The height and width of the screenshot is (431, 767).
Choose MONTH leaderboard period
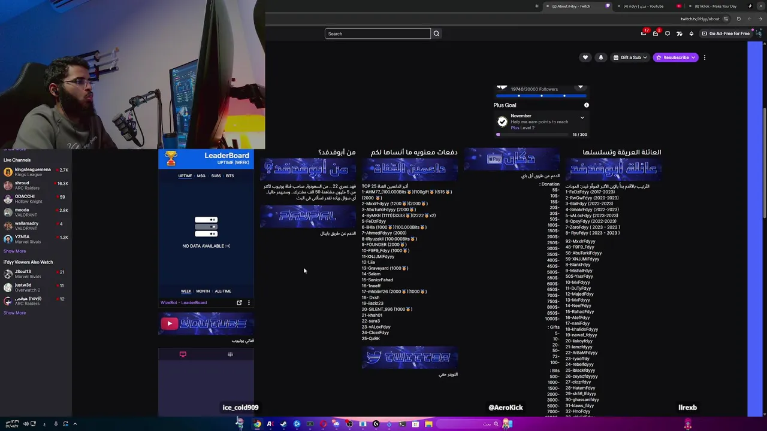(203, 292)
